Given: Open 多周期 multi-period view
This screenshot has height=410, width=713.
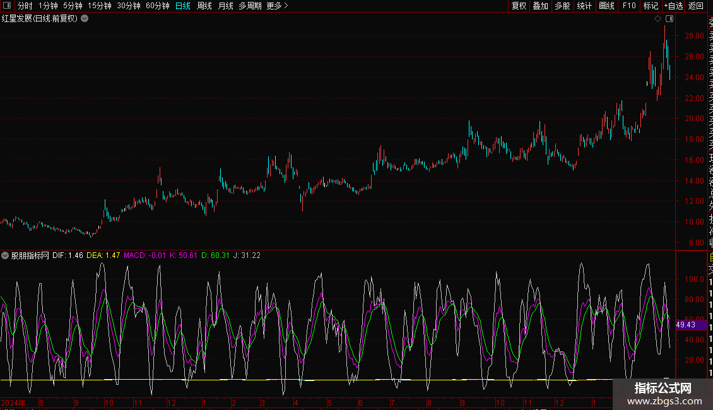Looking at the screenshot, I should point(250,6).
